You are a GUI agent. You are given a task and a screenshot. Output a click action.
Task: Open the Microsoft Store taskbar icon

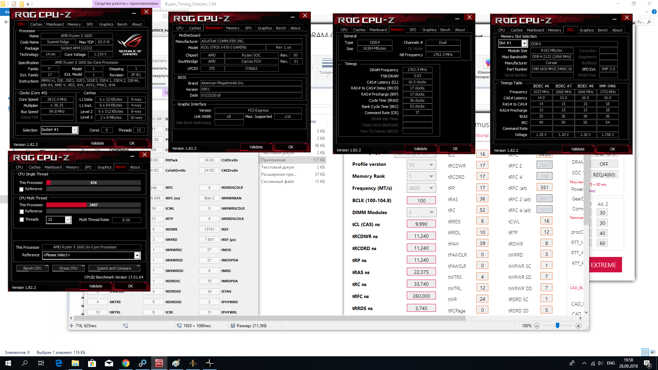pyautogui.click(x=92, y=363)
